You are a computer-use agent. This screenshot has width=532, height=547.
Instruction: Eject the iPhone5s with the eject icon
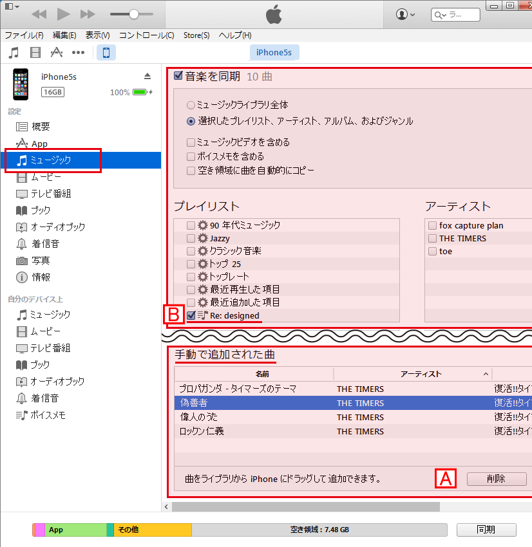click(147, 75)
